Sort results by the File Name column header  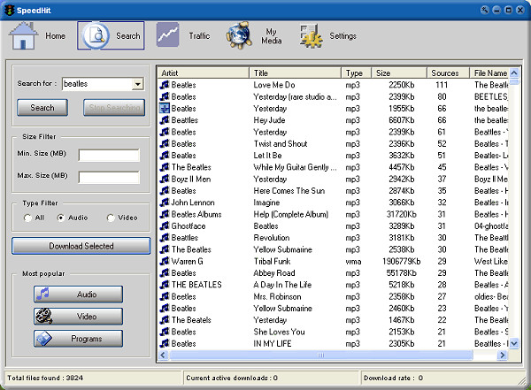489,73
